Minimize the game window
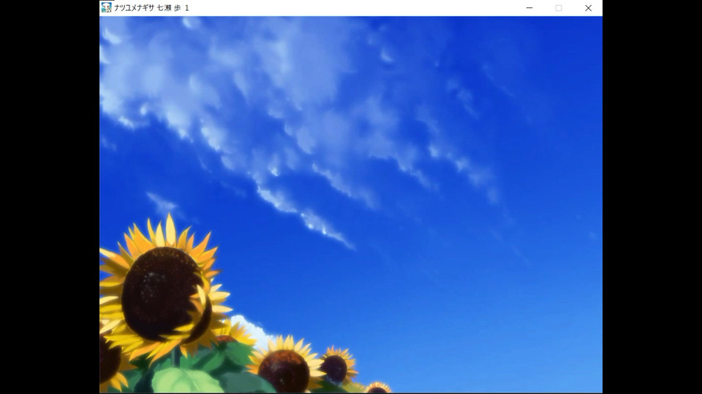Viewport: 702px width, 394px height. tap(529, 8)
